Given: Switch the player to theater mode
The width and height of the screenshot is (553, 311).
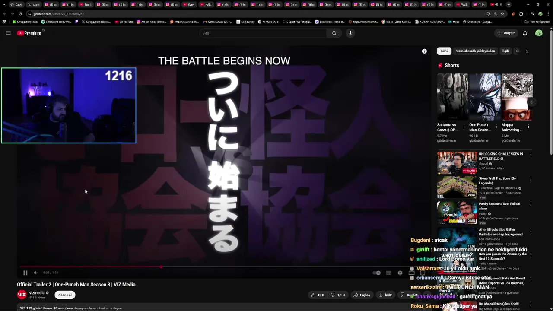Looking at the screenshot, I should pyautogui.click(x=411, y=273).
